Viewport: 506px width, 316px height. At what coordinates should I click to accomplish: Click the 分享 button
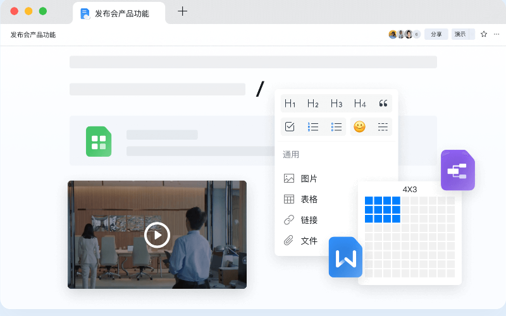(x=436, y=35)
